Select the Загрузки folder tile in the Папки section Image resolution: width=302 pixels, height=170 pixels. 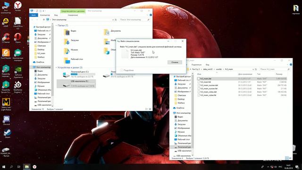(x=71, y=42)
